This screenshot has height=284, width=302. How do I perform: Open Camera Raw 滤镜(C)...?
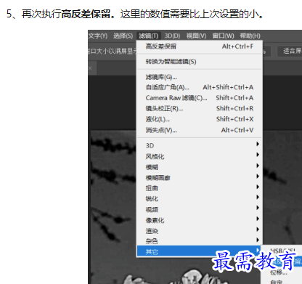pyautogui.click(x=200, y=98)
